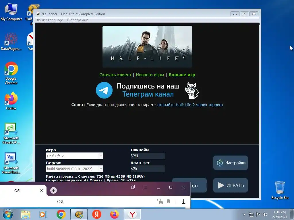Open Windows Explorer from the taskbar
The height and width of the screenshot is (220, 294).
(x=26, y=215)
